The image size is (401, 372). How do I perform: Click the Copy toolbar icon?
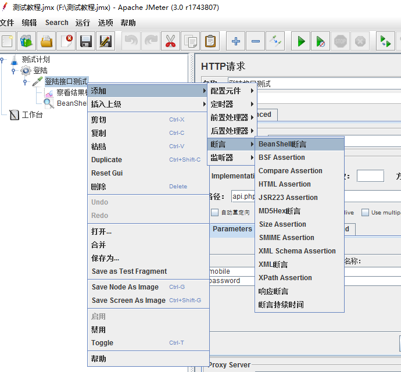pyautogui.click(x=190, y=41)
